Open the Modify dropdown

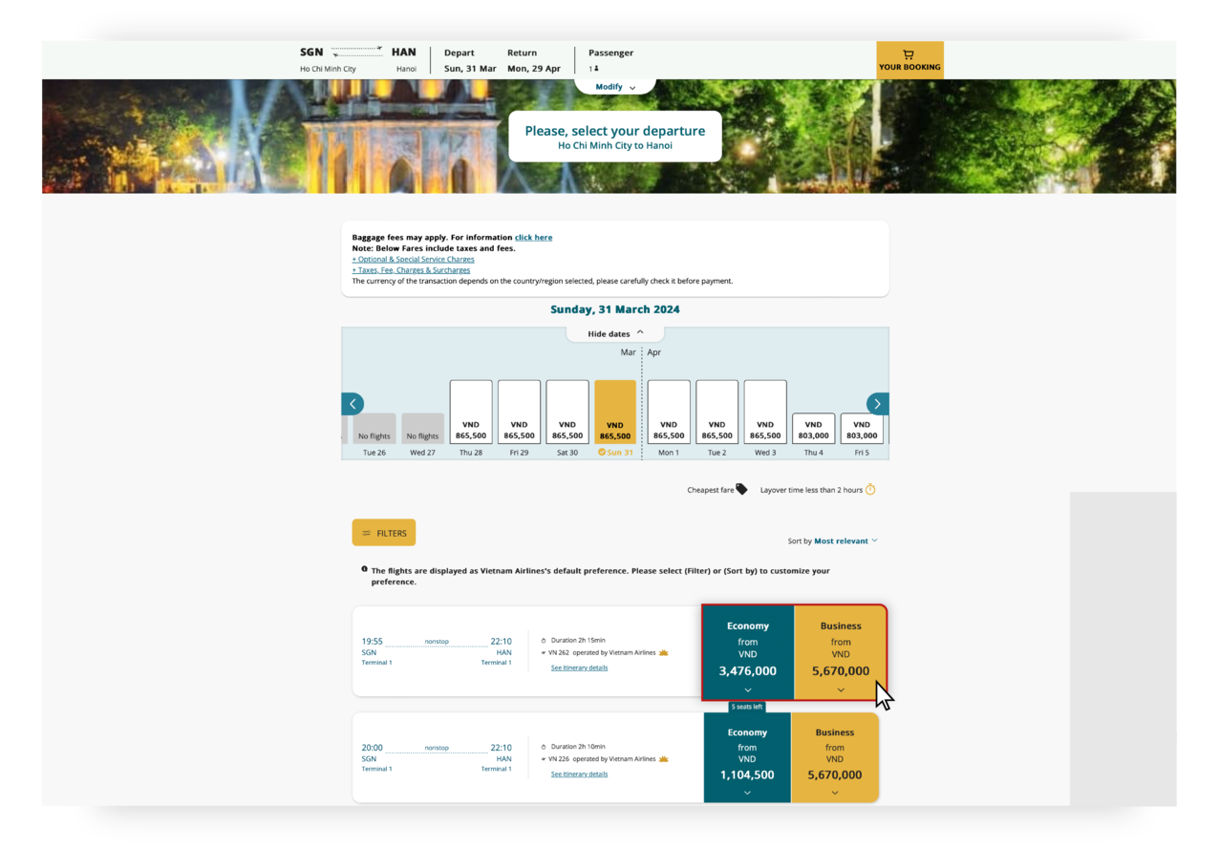coord(614,86)
